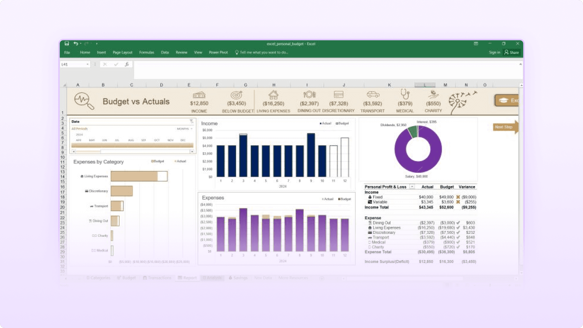The image size is (583, 328).
Task: Click the Income Total actual value $43,345
Action: 426,207
